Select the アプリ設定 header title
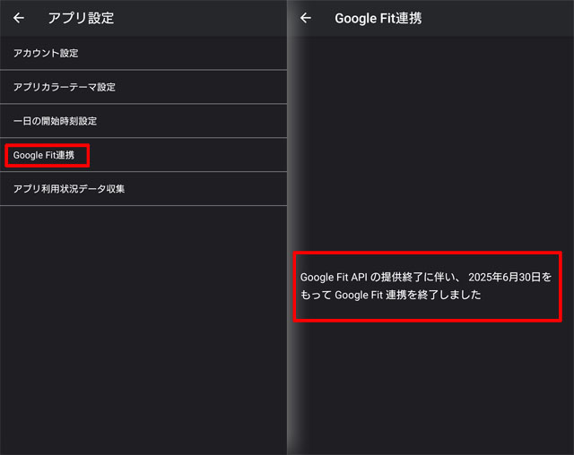Screen dimensions: 574x455 point(81,18)
